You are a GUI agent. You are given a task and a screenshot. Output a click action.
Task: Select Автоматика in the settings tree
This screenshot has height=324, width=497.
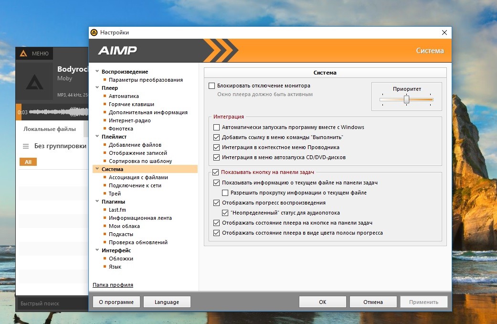[124, 96]
